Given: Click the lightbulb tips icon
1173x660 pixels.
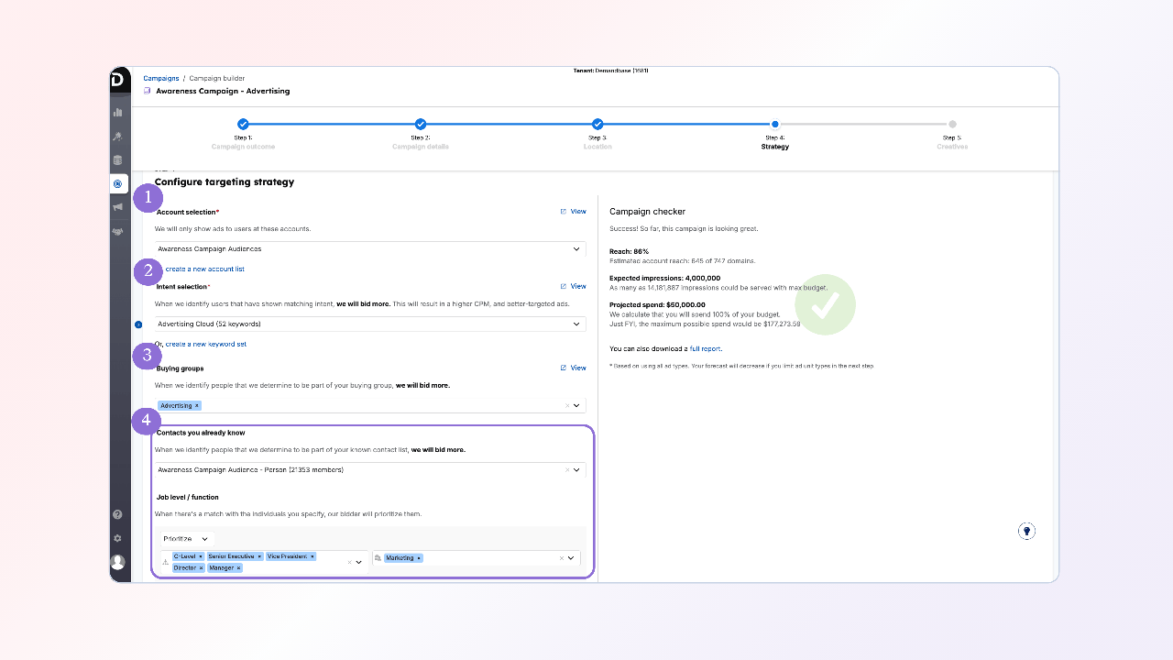Looking at the screenshot, I should pyautogui.click(x=1027, y=531).
